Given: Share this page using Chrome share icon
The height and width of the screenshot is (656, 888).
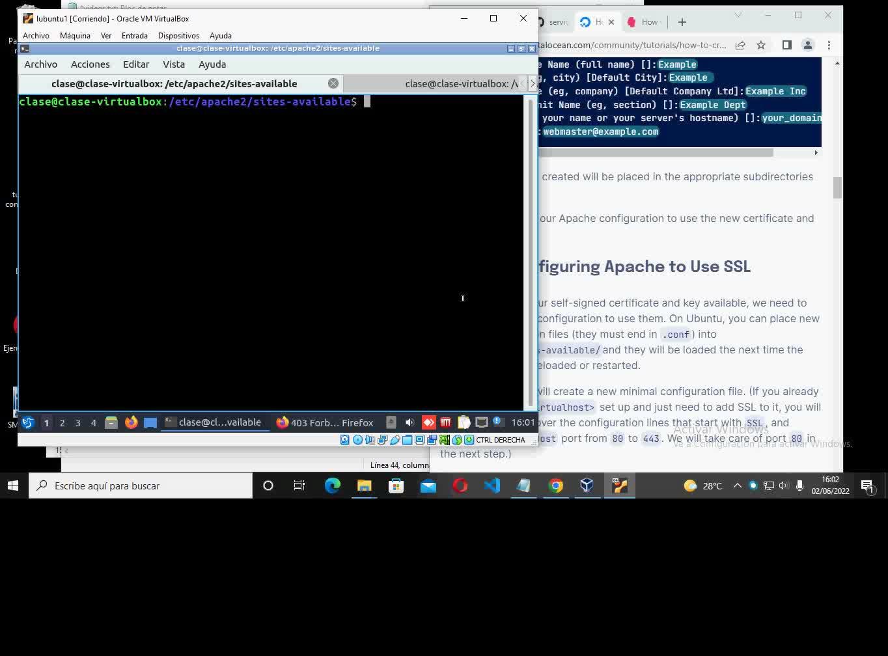Looking at the screenshot, I should tap(740, 45).
